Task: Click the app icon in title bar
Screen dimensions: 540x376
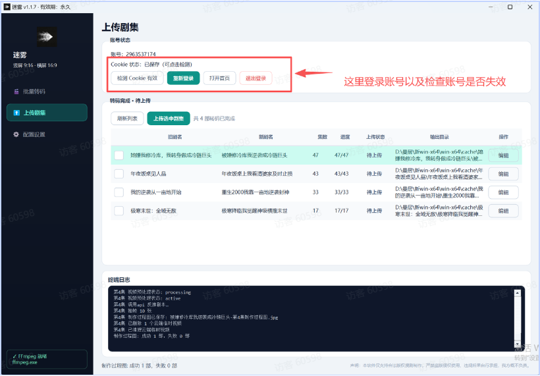Action: pyautogui.click(x=7, y=7)
